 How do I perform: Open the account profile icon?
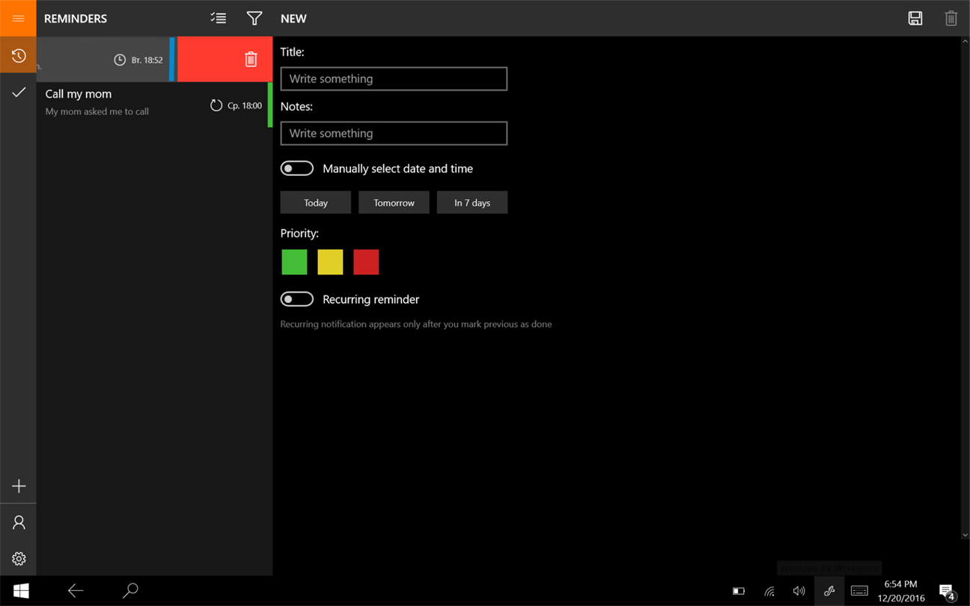(18, 522)
